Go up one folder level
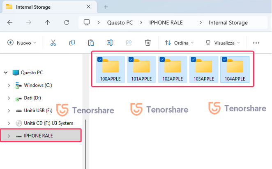Image resolution: width=272 pixels, height=169 pixels. click(x=48, y=23)
